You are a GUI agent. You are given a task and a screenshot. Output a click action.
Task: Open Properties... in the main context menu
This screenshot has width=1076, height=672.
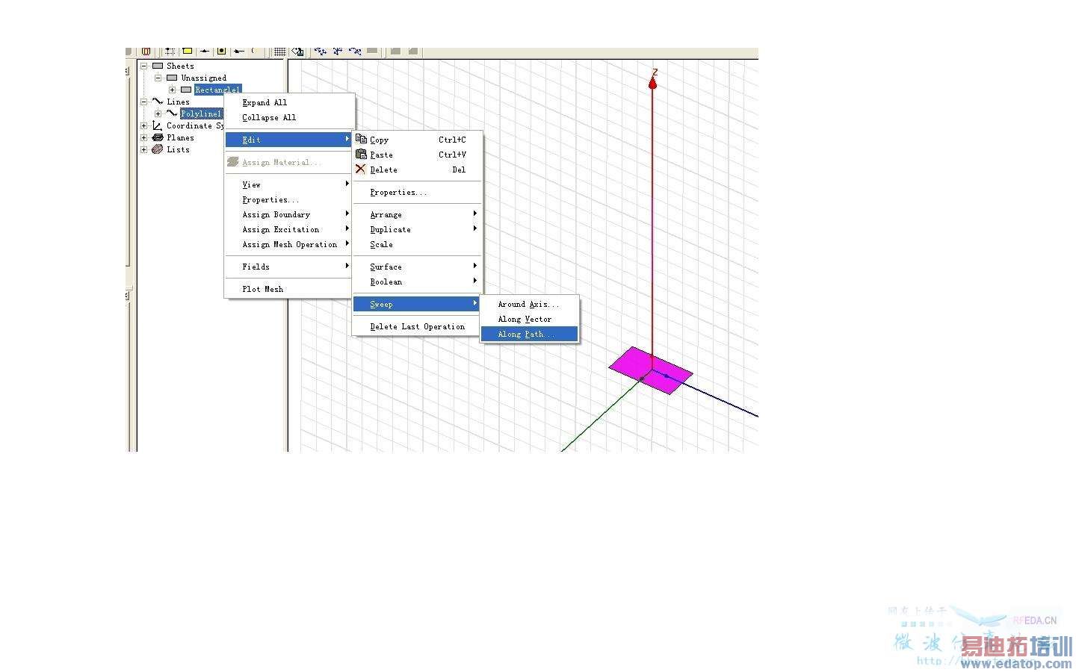[x=289, y=199]
